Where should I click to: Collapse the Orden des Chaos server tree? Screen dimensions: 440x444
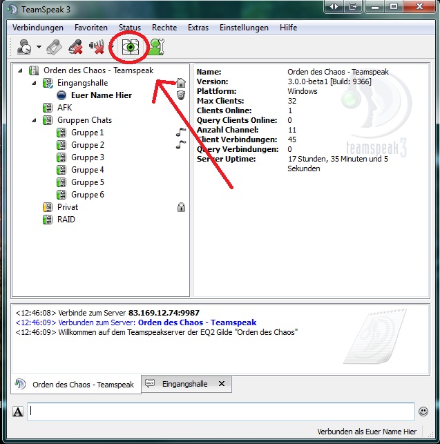tap(20, 70)
